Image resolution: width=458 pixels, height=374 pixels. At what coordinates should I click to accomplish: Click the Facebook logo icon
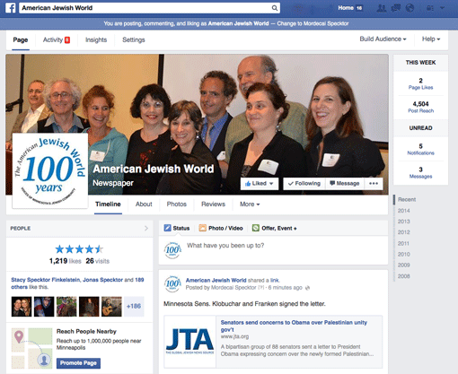click(x=11, y=8)
